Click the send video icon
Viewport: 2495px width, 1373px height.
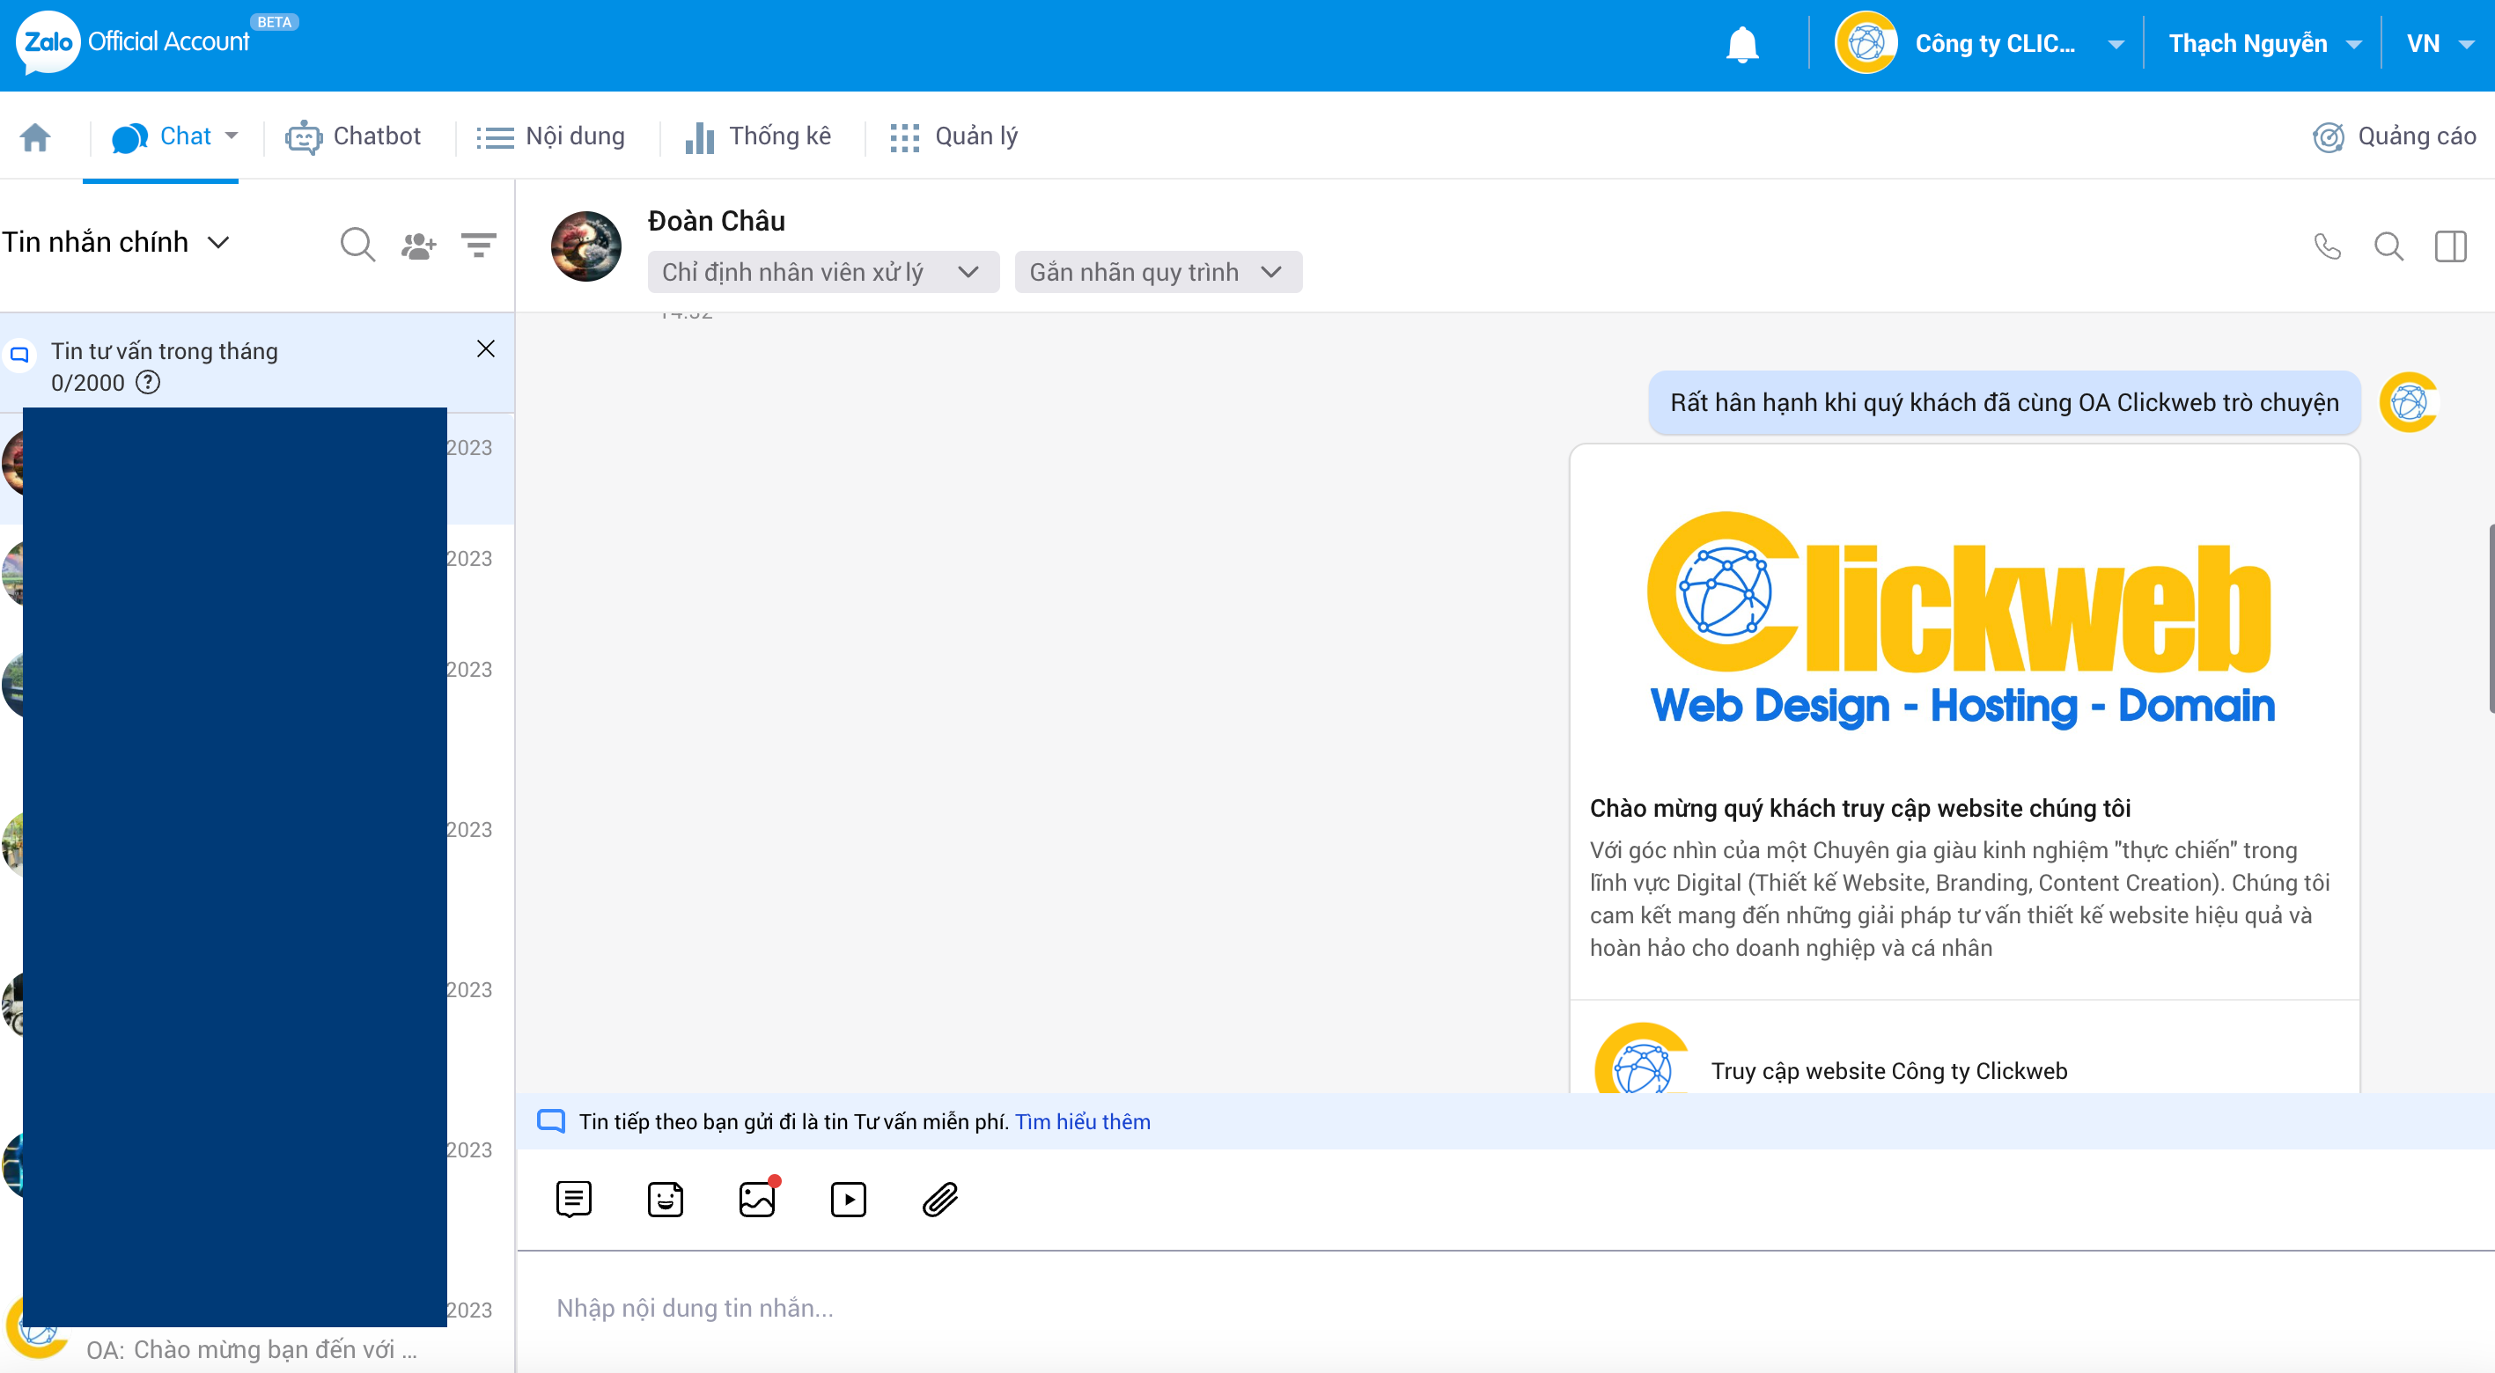point(849,1199)
